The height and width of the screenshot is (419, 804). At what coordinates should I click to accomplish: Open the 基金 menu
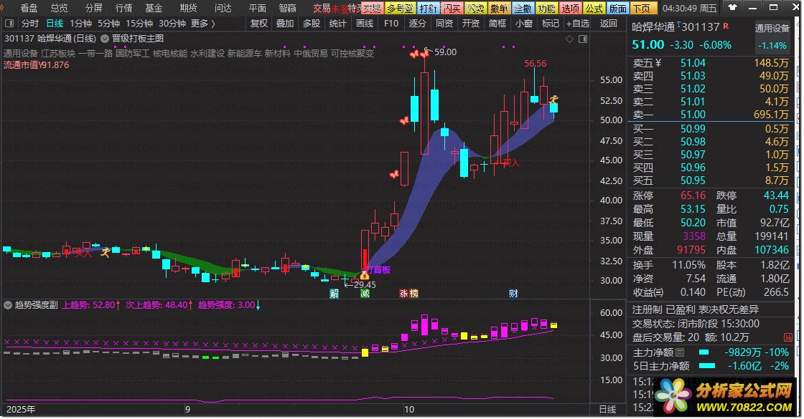(154, 8)
